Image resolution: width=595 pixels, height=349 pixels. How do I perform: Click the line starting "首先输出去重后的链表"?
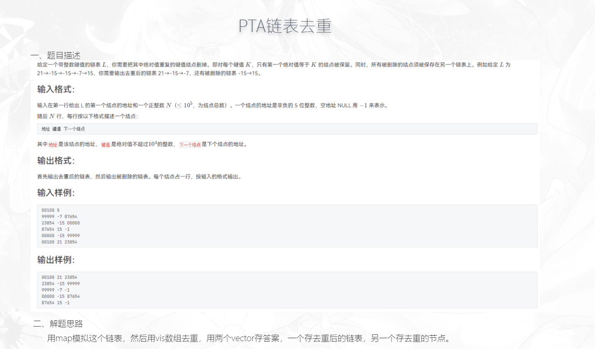point(139,177)
